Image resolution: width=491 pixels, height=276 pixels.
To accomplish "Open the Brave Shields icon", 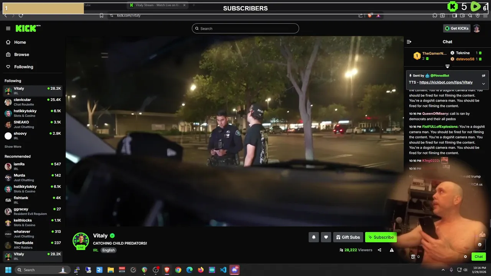I will [370, 15].
